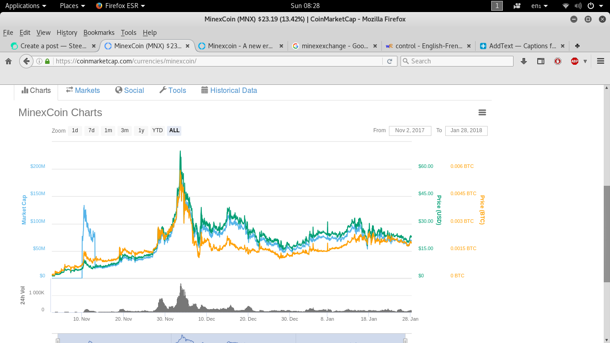Click the volume speaker icon in top bar
Viewport: 610px width, 343px height.
[x=578, y=6]
